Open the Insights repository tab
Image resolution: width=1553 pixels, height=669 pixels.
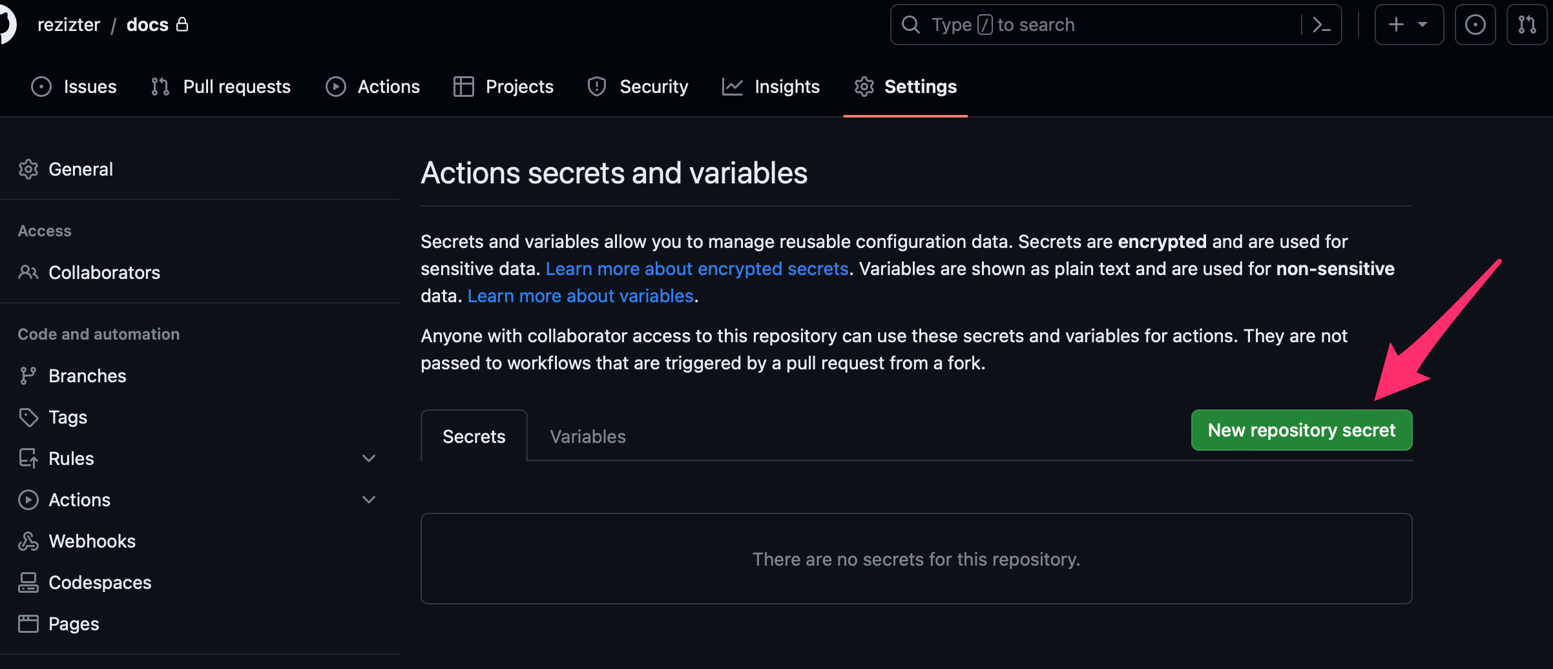point(771,87)
